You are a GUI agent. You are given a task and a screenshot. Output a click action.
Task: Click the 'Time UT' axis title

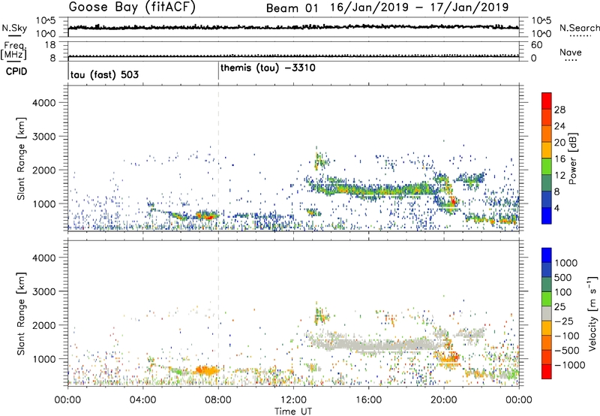(x=293, y=411)
